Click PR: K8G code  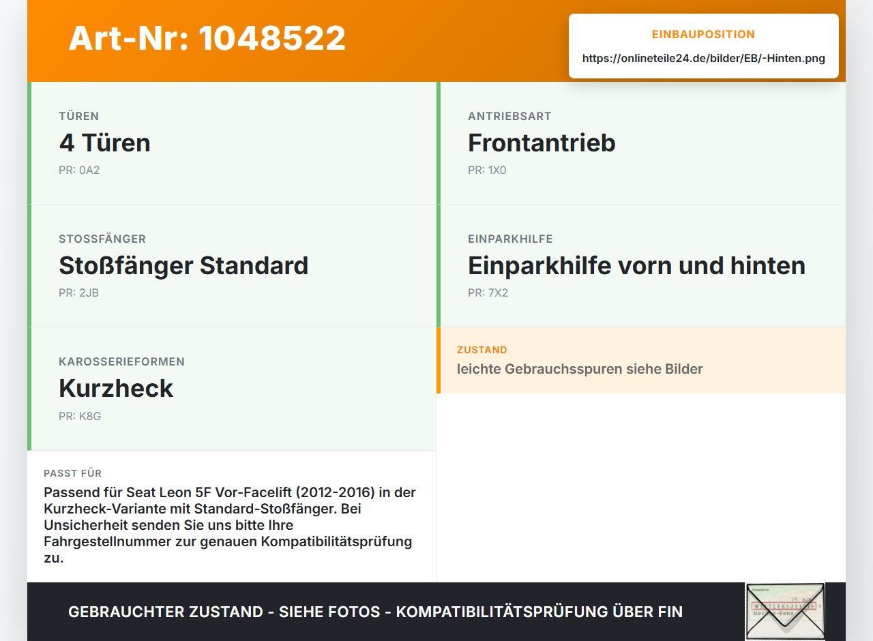pyautogui.click(x=80, y=416)
